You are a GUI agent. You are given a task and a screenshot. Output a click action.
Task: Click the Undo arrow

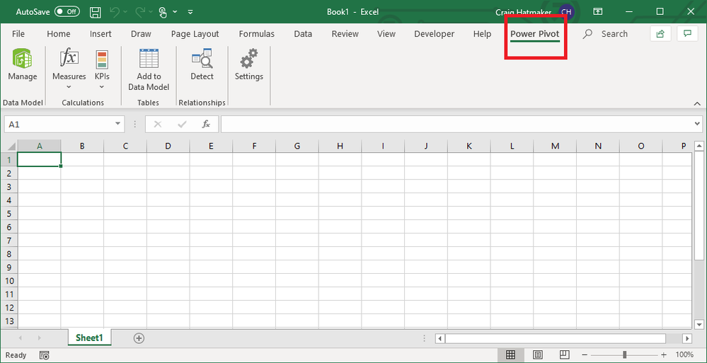(x=115, y=12)
